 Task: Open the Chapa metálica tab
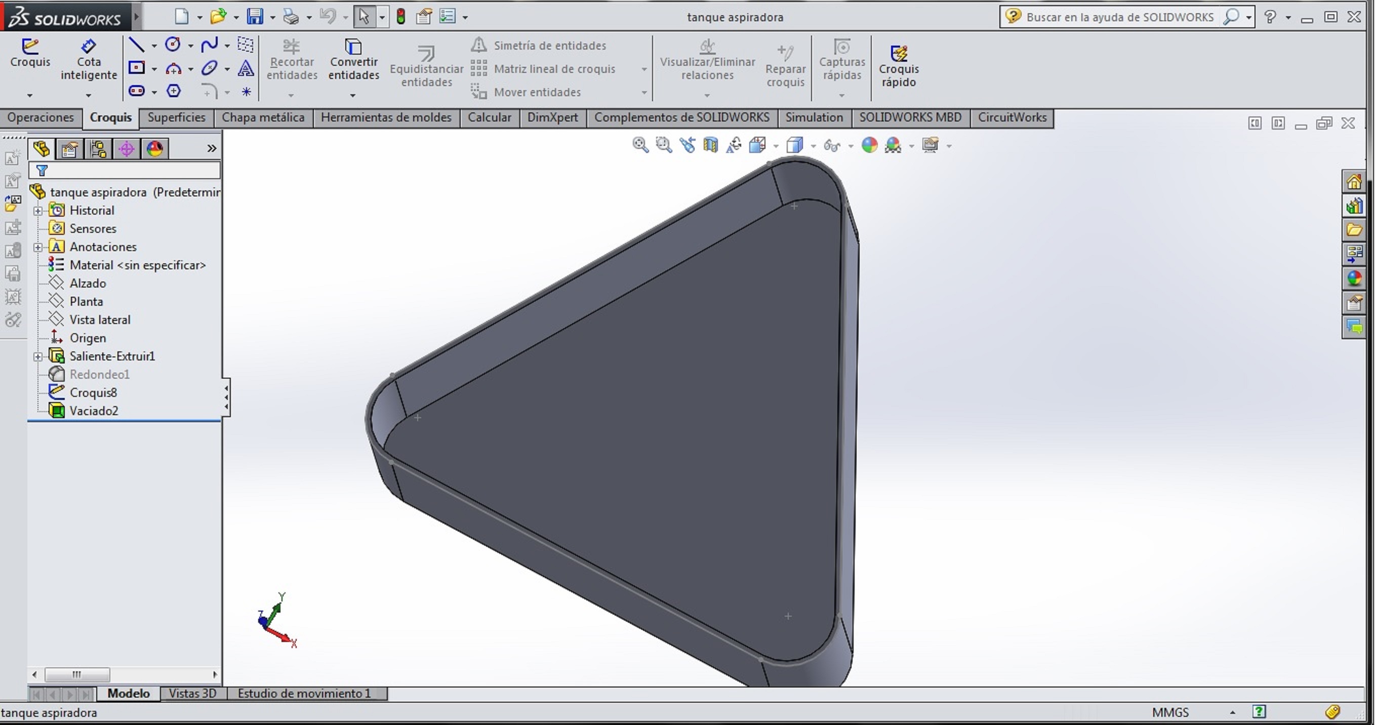pos(263,117)
